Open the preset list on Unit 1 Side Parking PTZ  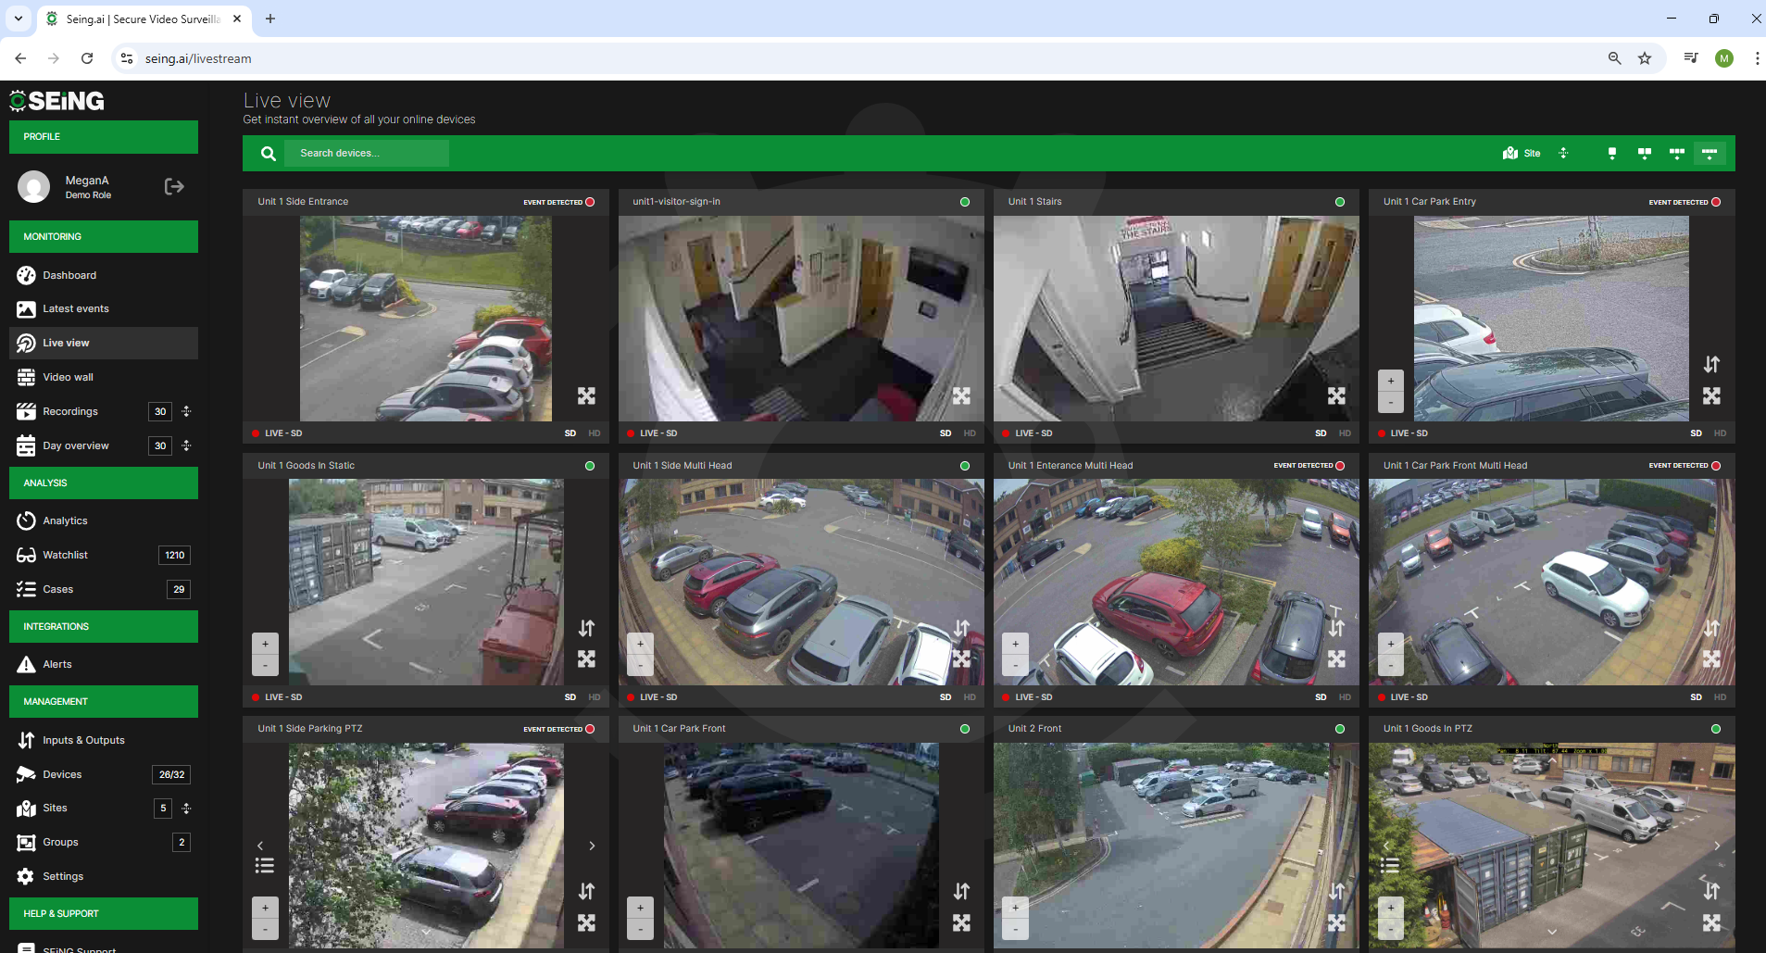(265, 865)
